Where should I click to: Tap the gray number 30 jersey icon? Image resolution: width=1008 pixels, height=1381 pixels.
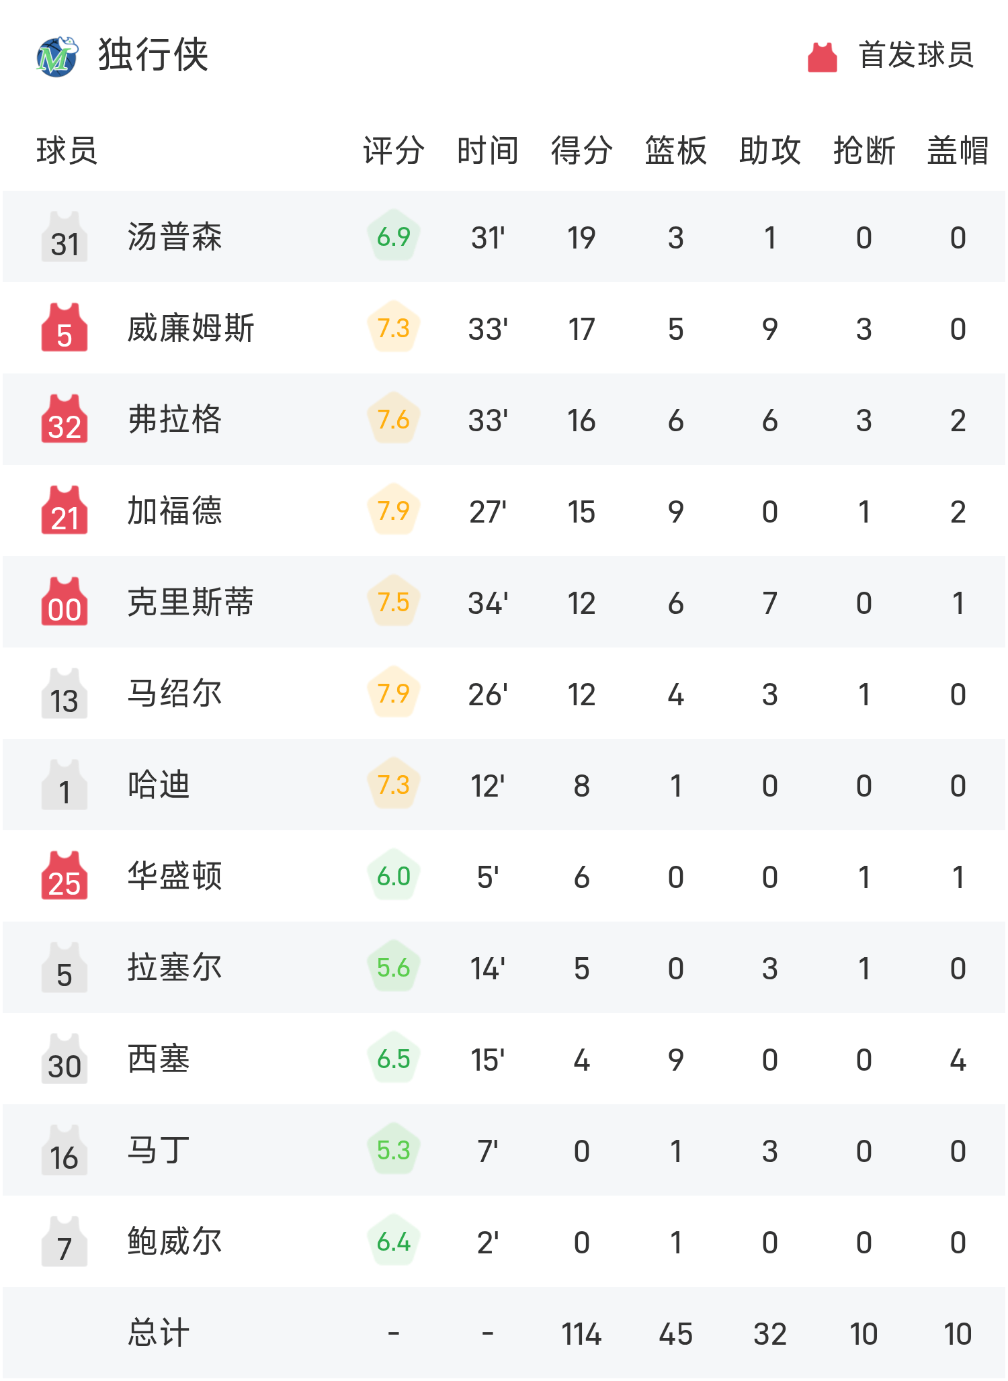pos(65,1059)
